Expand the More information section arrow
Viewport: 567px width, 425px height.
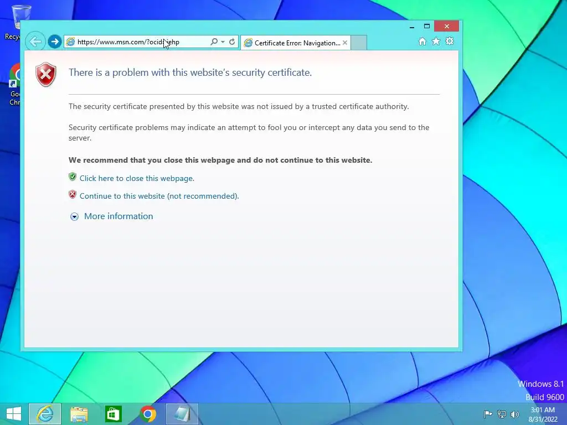tap(74, 216)
